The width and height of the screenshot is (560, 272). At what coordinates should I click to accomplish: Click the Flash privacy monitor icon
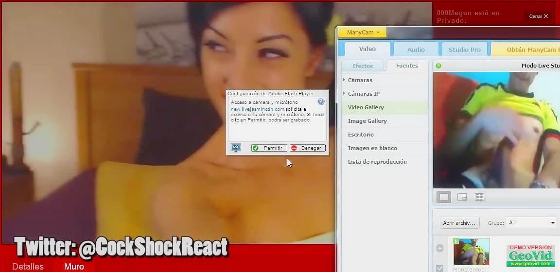(x=236, y=148)
